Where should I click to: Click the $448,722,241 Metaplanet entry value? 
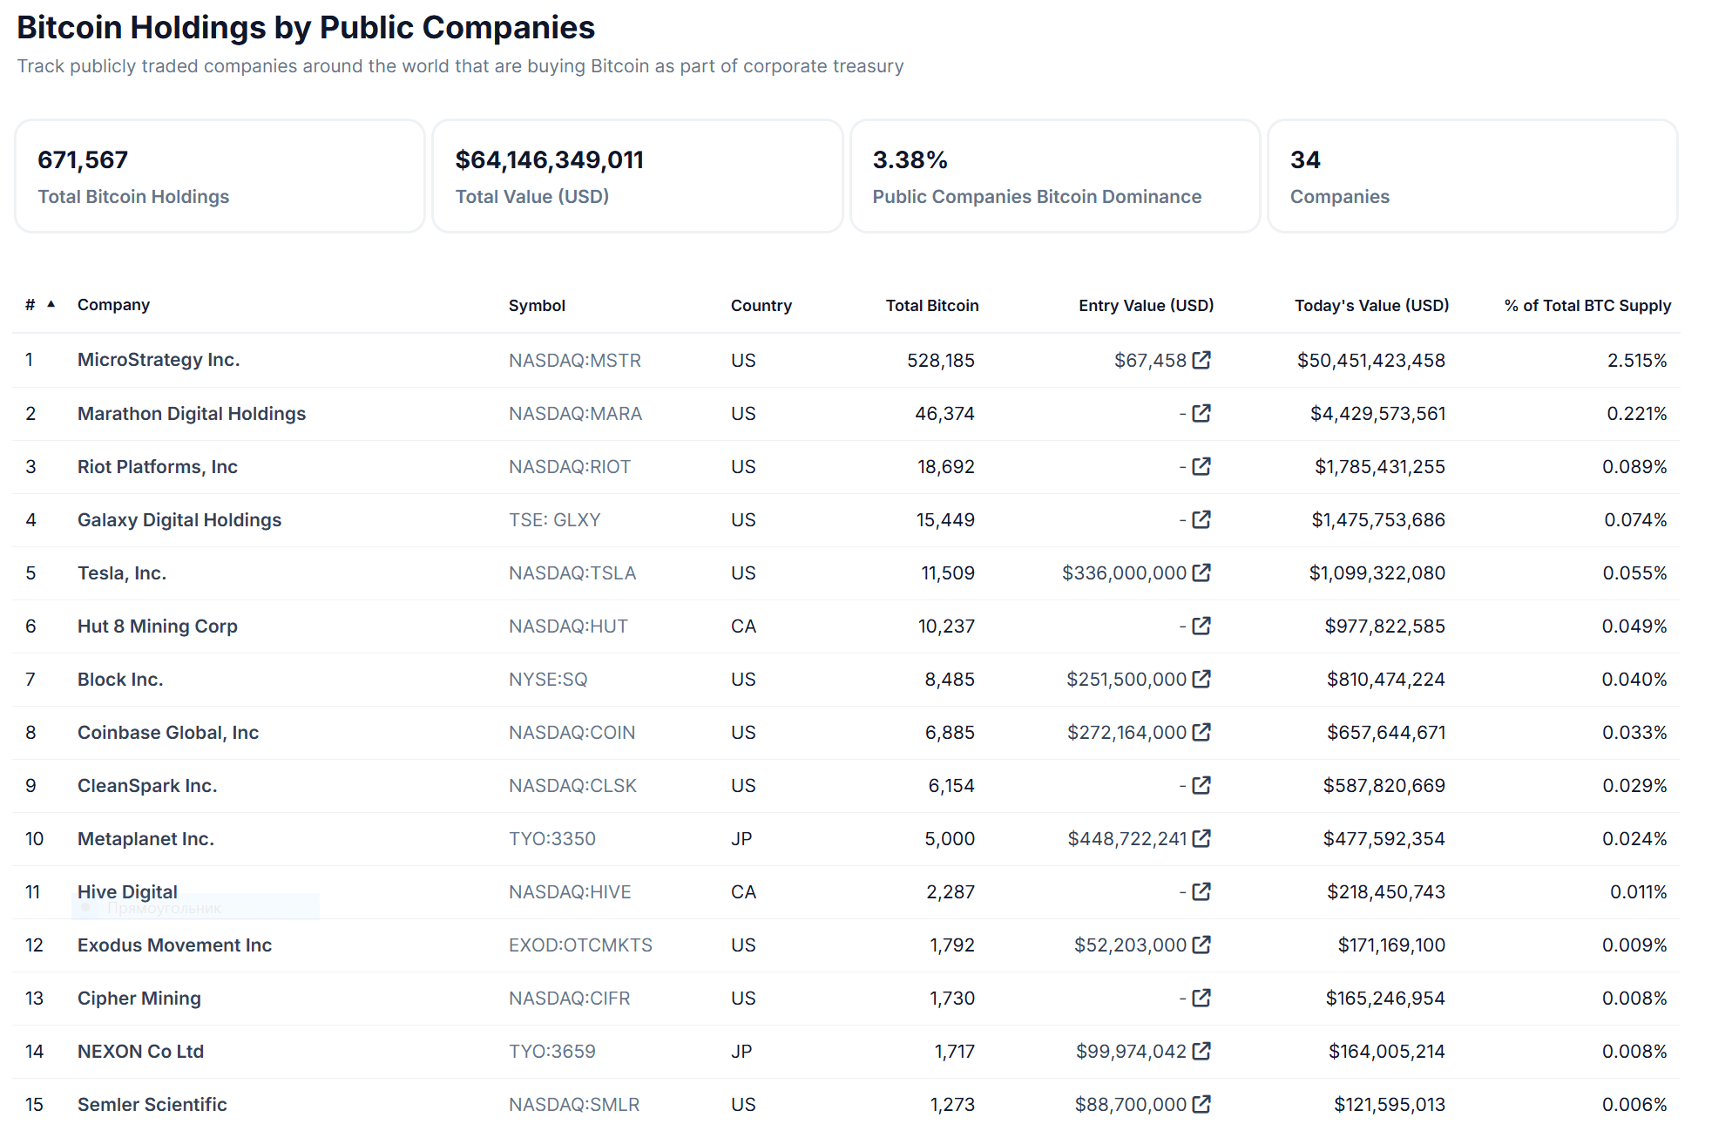[x=1127, y=839]
